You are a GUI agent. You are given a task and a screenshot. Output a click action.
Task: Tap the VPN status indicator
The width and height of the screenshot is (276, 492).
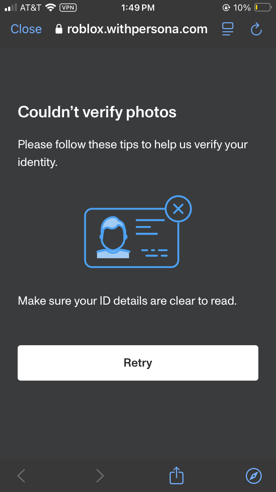(x=68, y=7)
